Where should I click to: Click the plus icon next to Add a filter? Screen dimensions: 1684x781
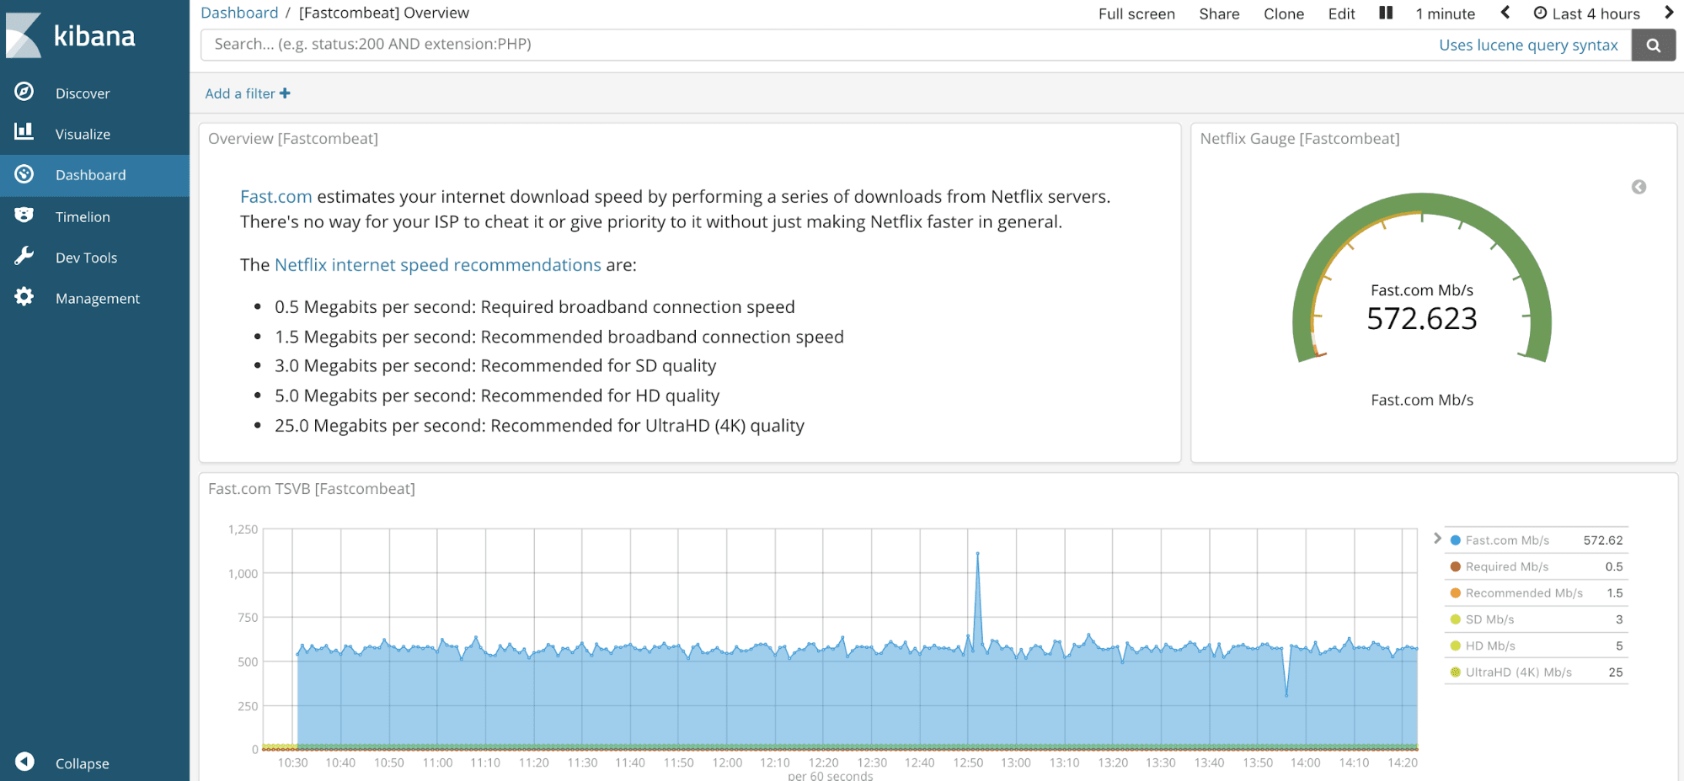(285, 93)
